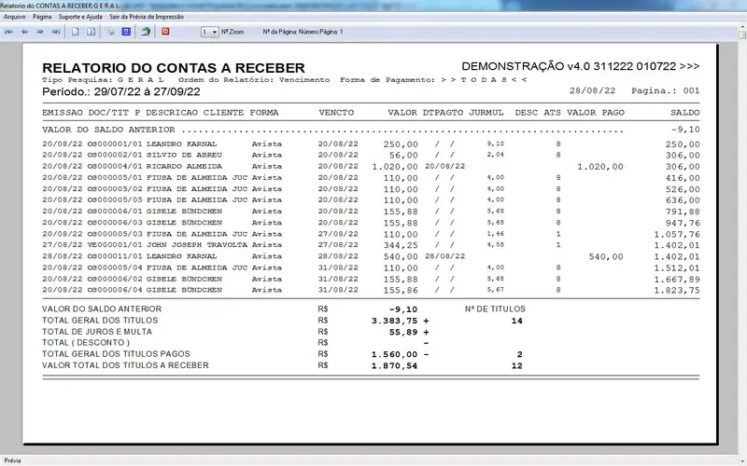Open the Arquivo menu
Image resolution: width=747 pixels, height=466 pixels.
click(15, 17)
